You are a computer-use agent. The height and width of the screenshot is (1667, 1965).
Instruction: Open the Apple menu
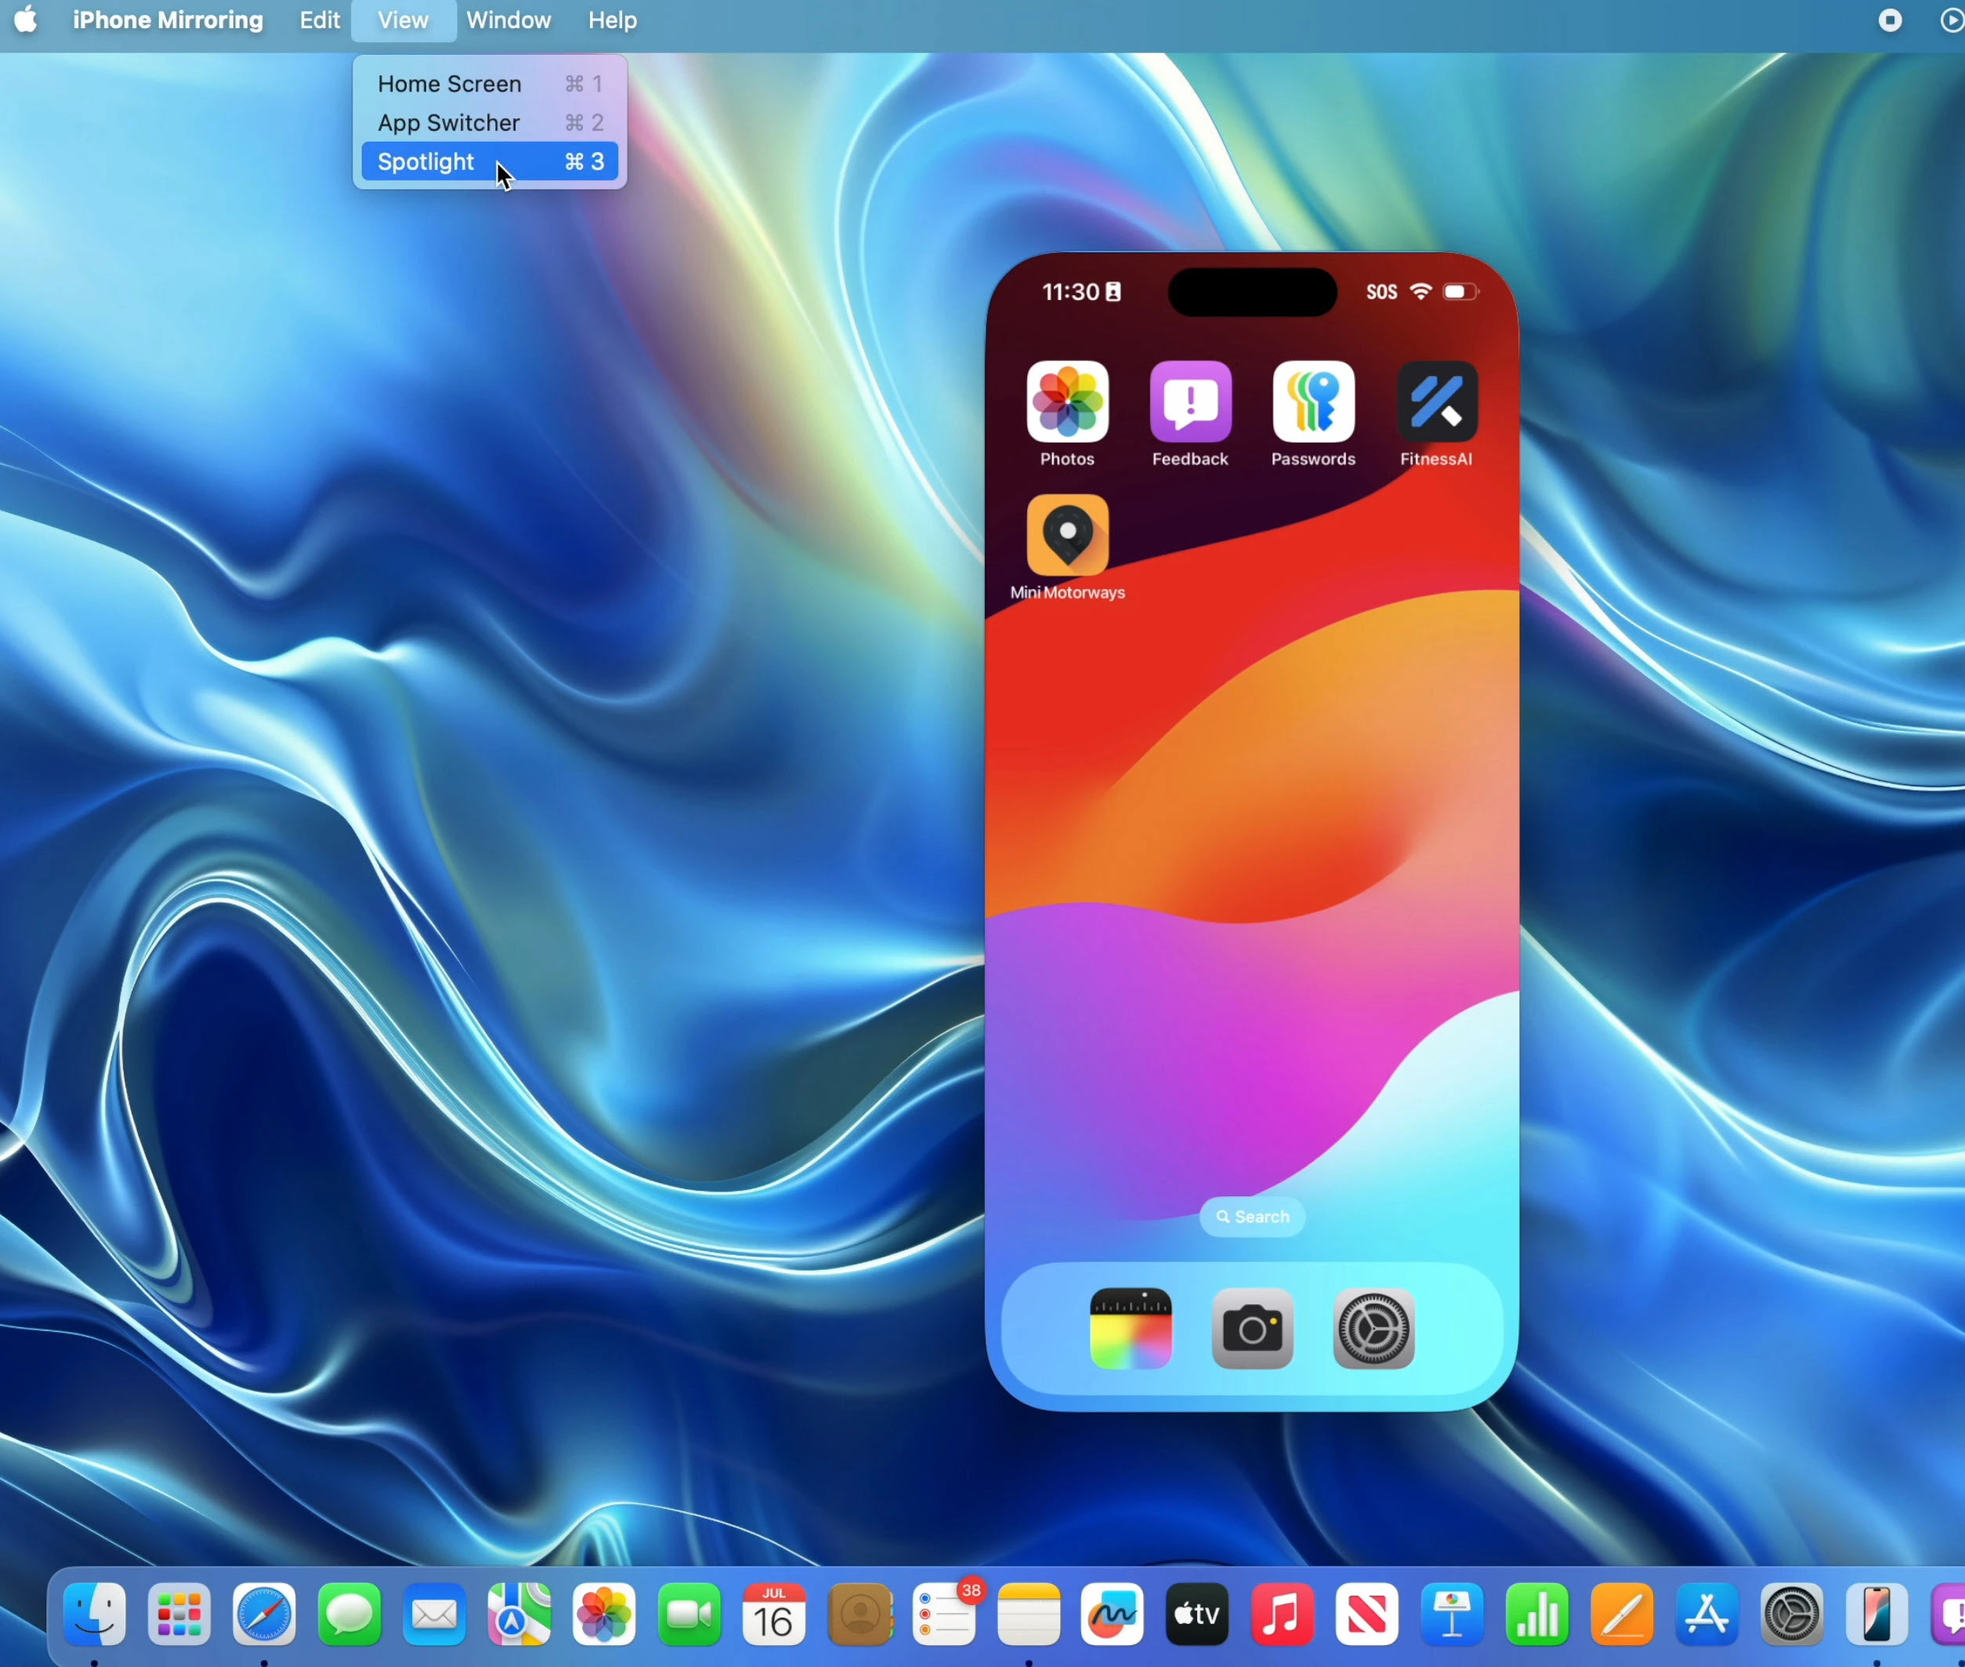(x=27, y=20)
